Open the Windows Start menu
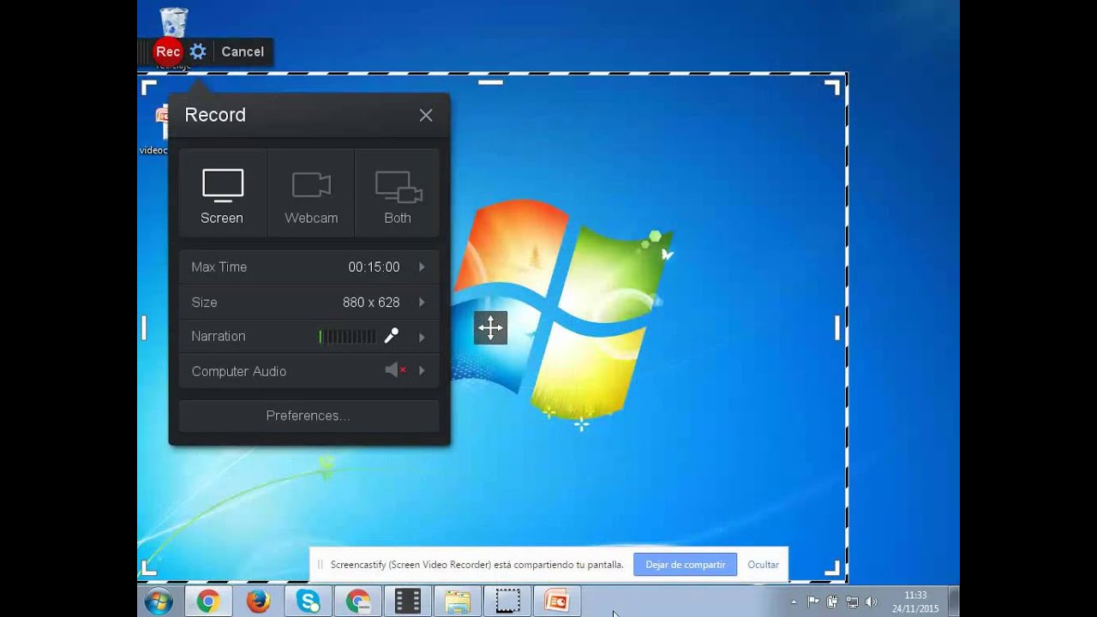 (x=159, y=602)
